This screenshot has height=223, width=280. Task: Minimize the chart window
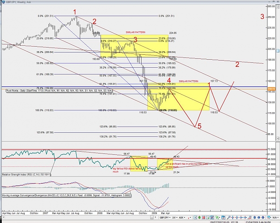coord(269,2)
